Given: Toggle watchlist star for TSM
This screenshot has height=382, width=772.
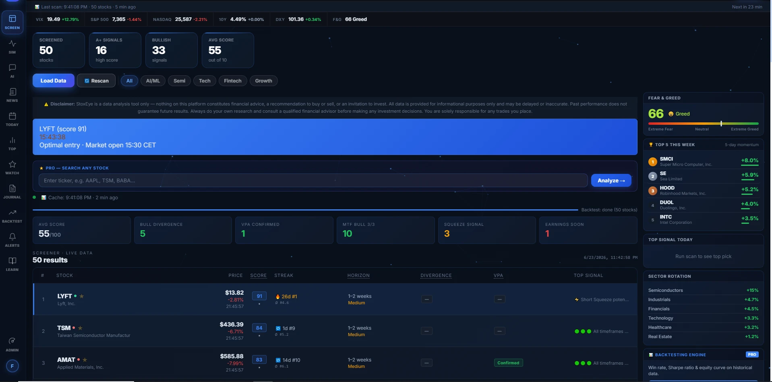Looking at the screenshot, I should pos(80,328).
